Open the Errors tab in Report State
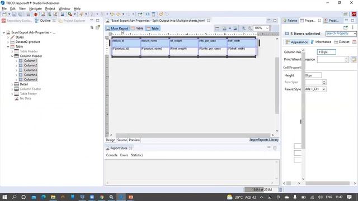This screenshot has width=358, height=201. coord(124,155)
